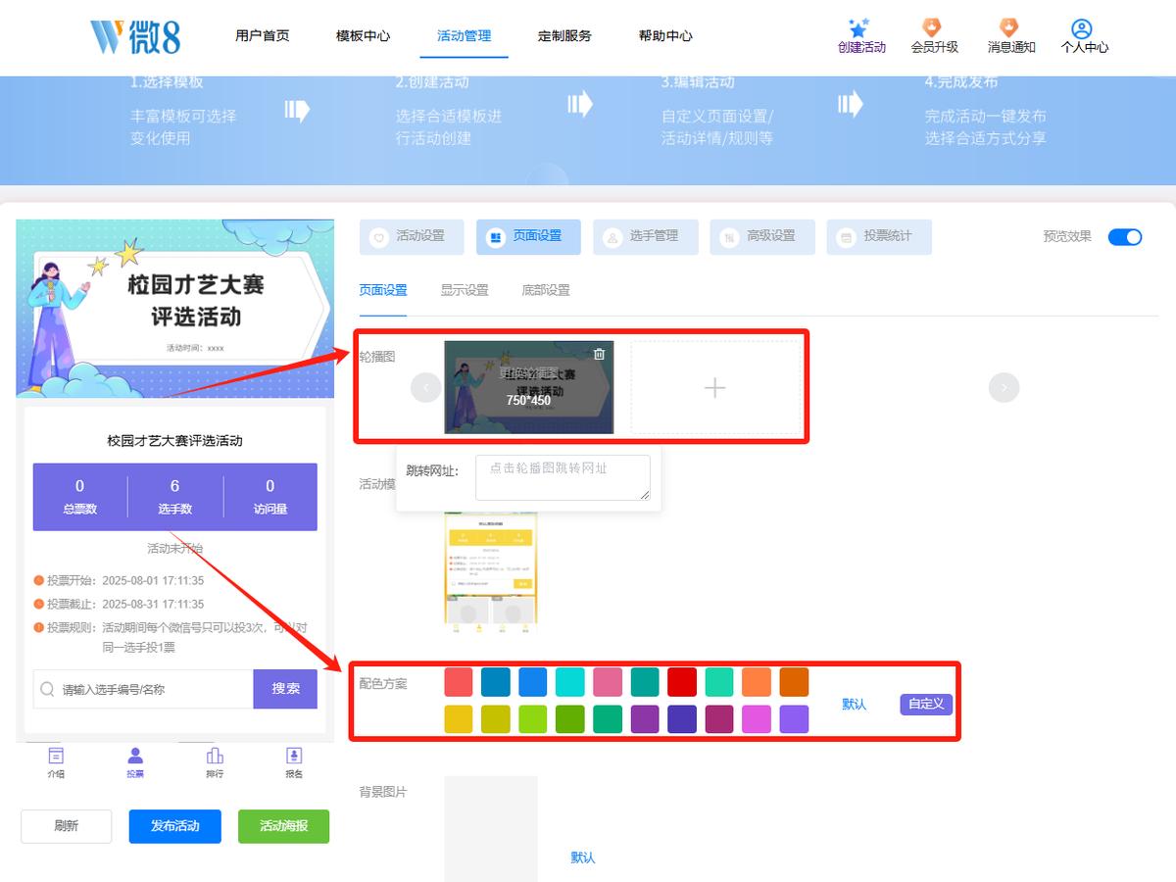1176x882 pixels.
Task: Go to next carousel image arrow
Action: 1004,388
